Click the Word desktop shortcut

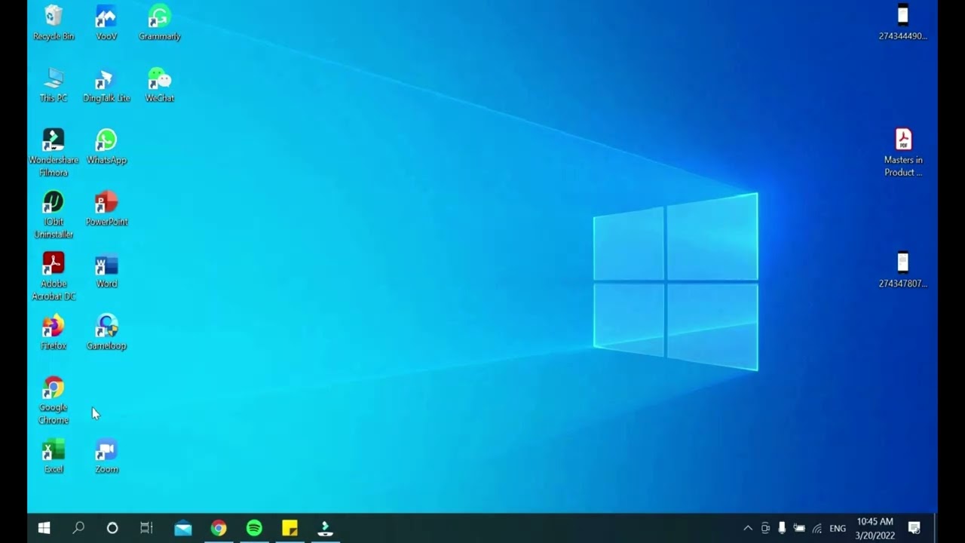tap(106, 270)
